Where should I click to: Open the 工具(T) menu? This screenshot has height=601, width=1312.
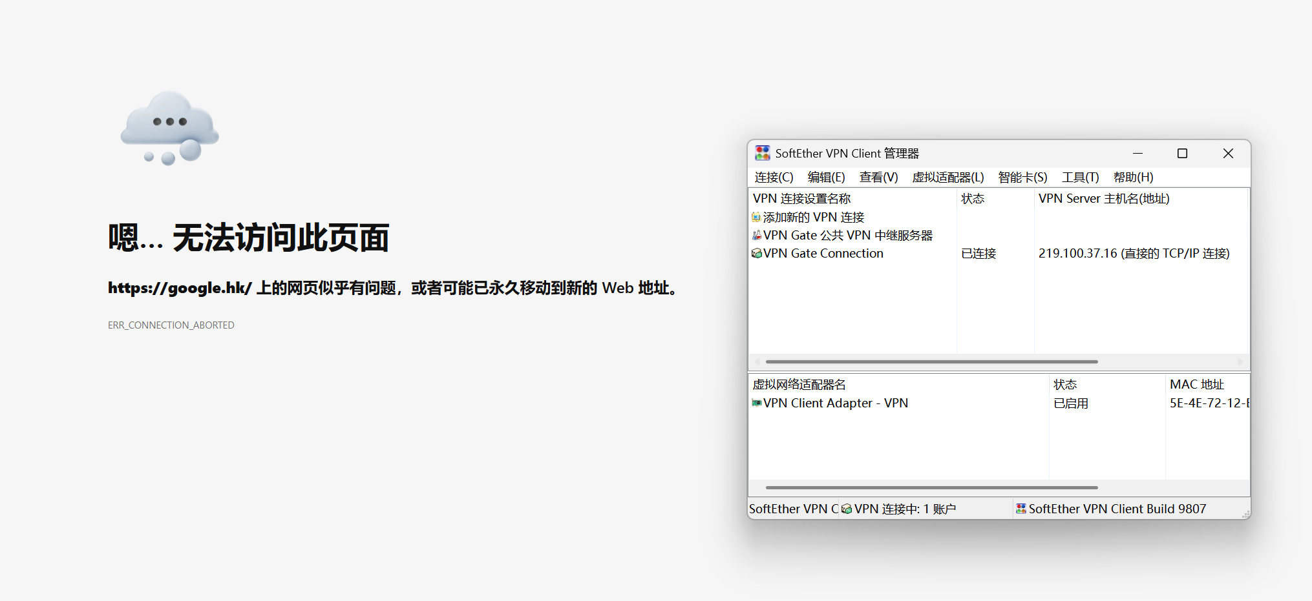pos(1080,178)
